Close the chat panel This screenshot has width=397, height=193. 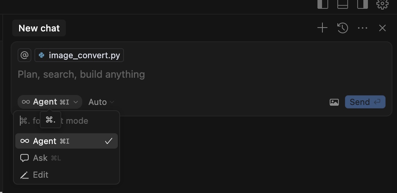382,28
